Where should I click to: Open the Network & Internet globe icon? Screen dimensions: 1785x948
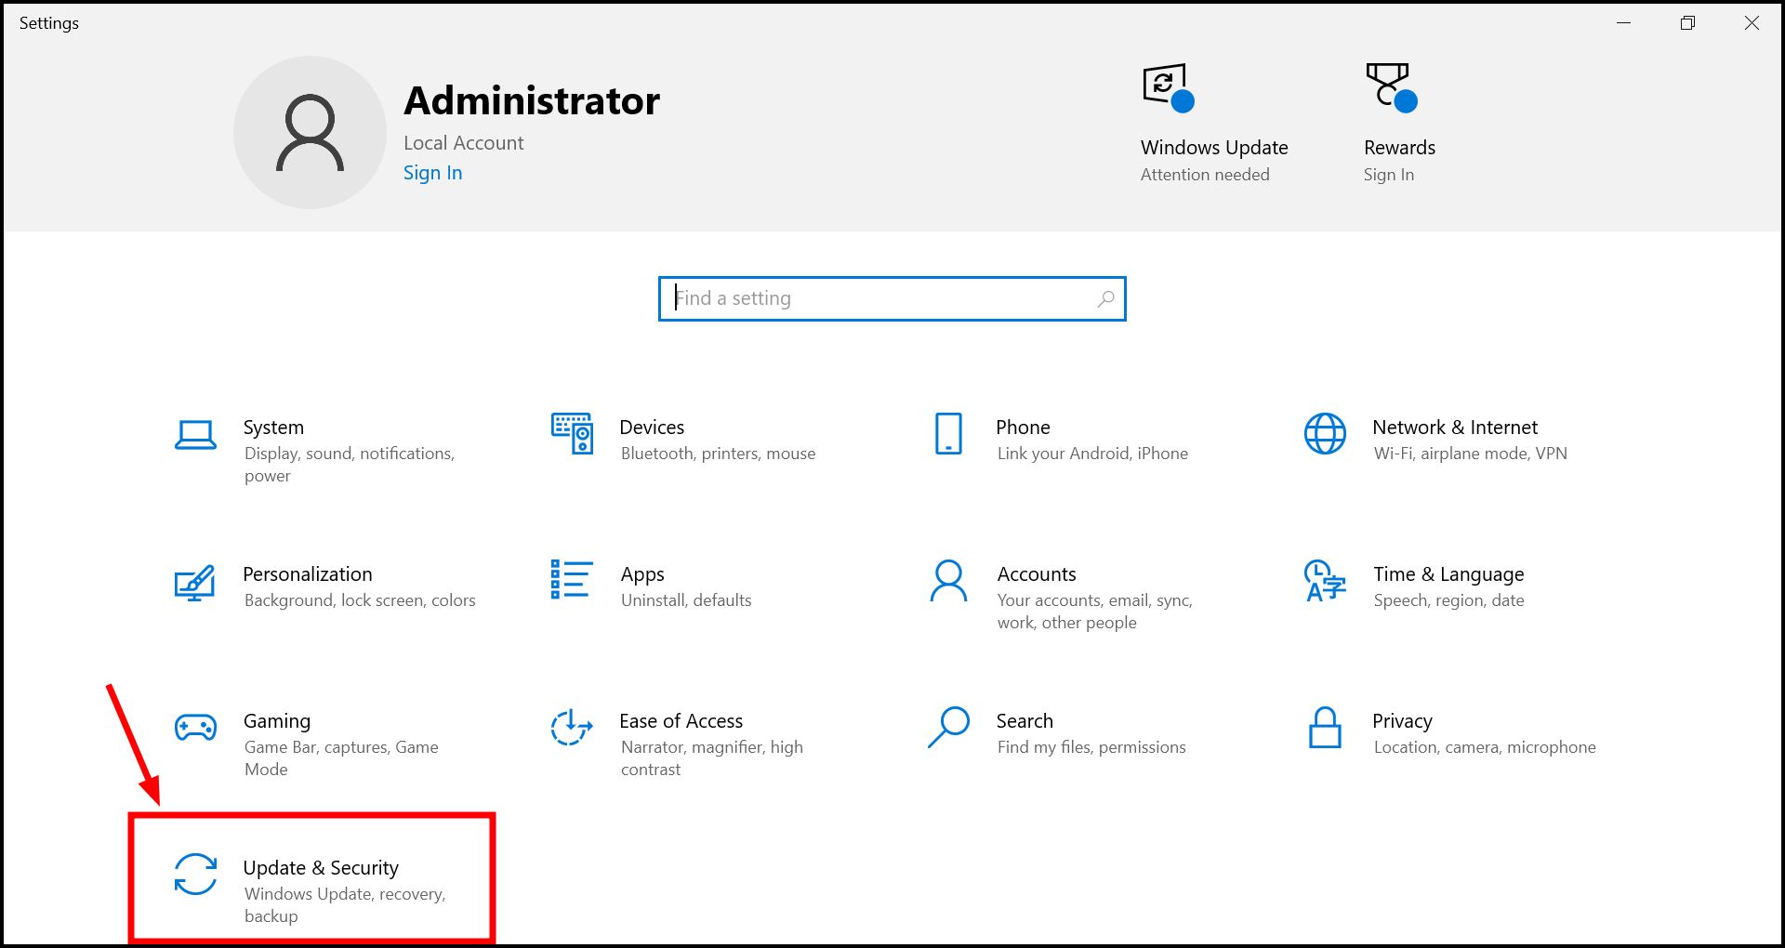(1324, 435)
